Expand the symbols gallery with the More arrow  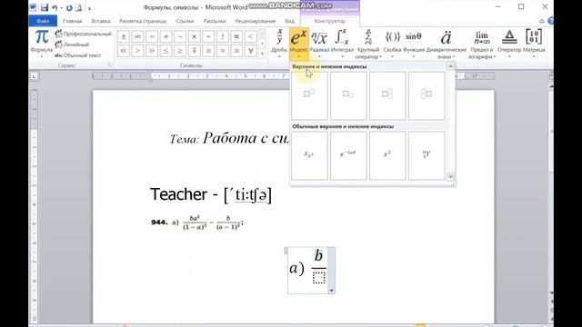pyautogui.click(x=263, y=54)
